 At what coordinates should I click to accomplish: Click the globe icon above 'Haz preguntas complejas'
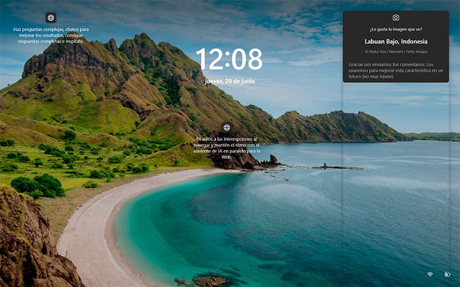tap(51, 18)
